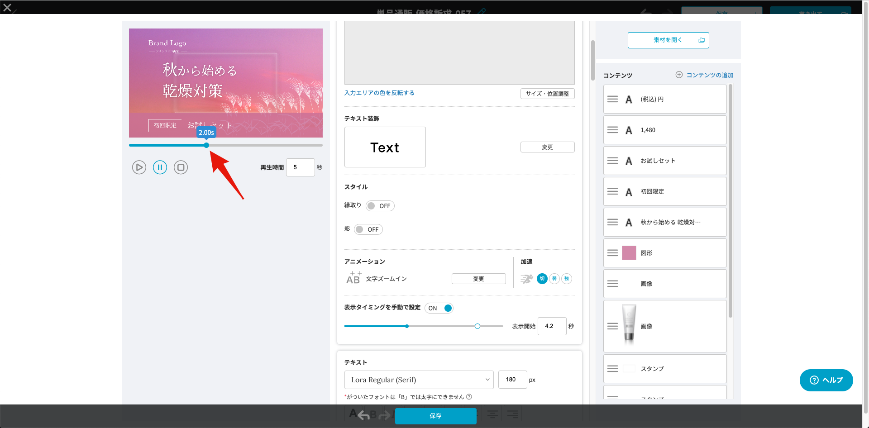Click the 入力エリアの色を反転する link
Image resolution: width=869 pixels, height=428 pixels.
click(379, 93)
